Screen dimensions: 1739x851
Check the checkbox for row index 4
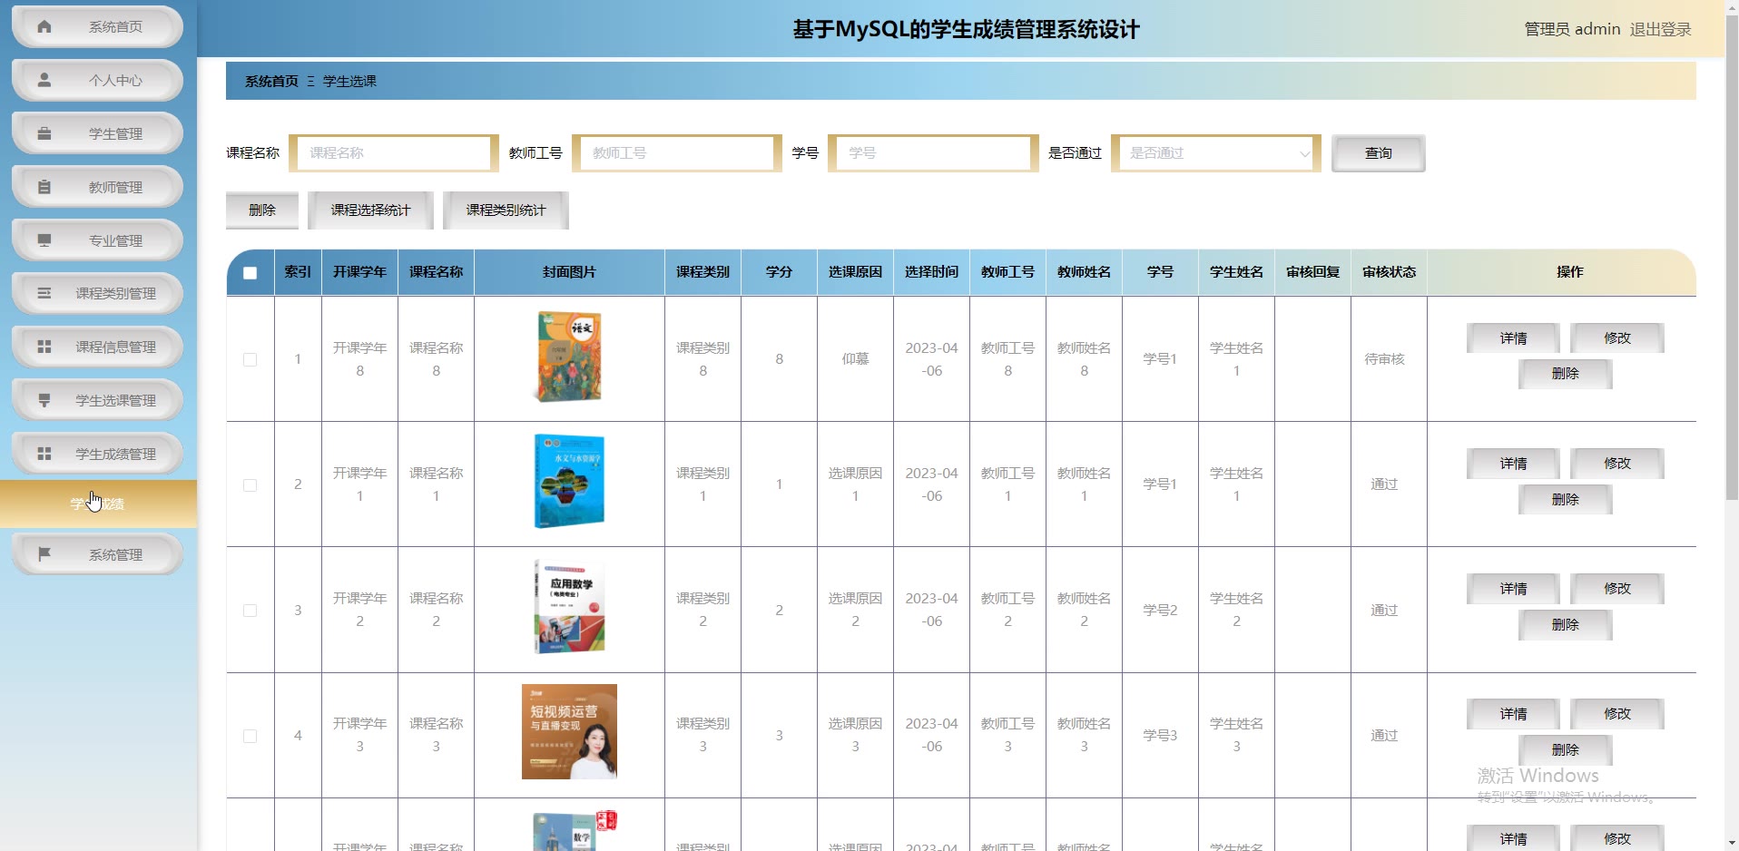point(250,736)
